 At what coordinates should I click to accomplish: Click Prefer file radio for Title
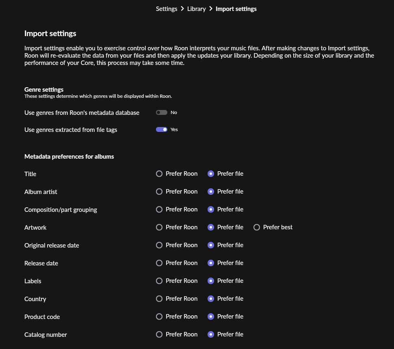coord(210,174)
